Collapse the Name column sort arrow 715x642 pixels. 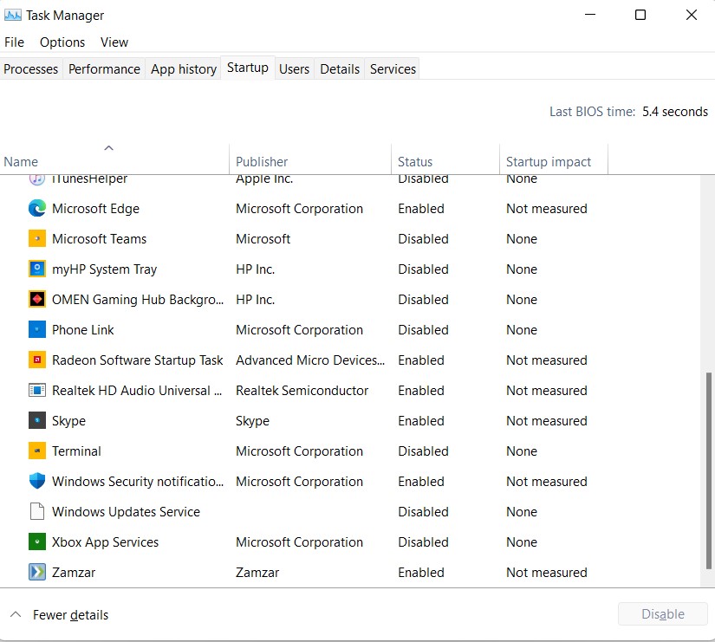click(x=108, y=147)
